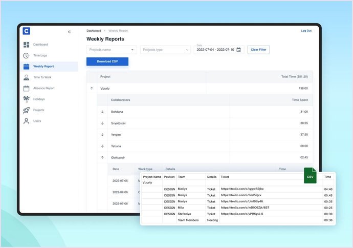Screen dimensions: 353x248
Task: Click the green CSV file icon
Action: 310,176
